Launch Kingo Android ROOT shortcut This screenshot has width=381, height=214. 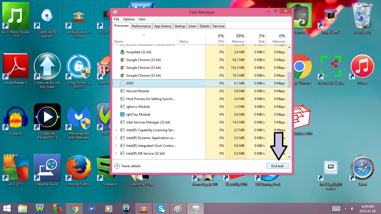79,71
